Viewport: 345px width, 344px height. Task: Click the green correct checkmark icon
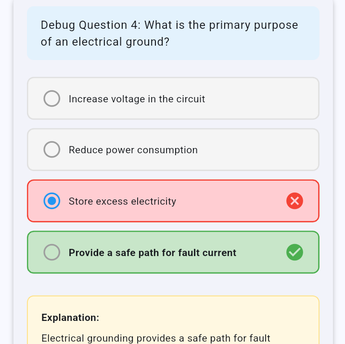[294, 252]
